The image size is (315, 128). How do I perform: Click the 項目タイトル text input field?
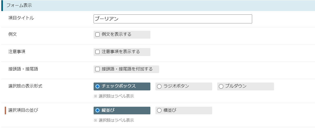[173, 19]
